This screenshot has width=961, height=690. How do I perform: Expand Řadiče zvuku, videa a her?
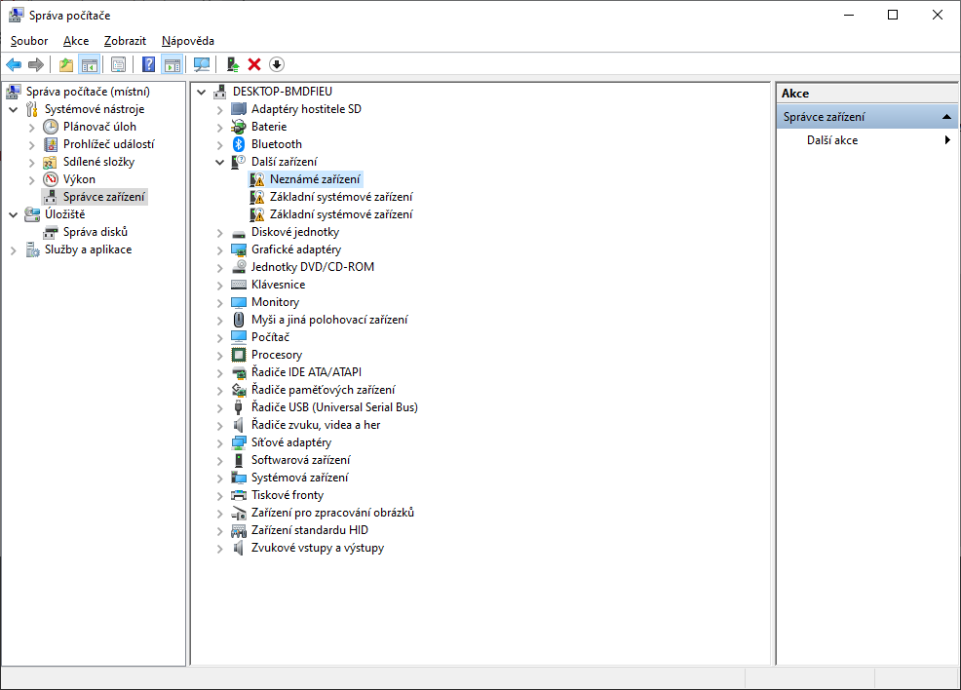click(219, 425)
